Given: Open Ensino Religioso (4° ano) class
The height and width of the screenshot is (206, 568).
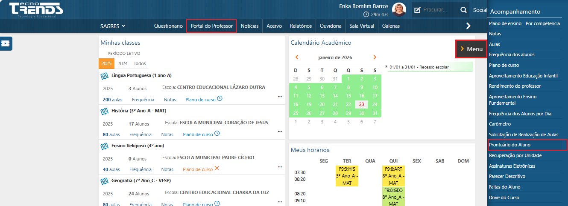Looking at the screenshot, I should pos(138,146).
